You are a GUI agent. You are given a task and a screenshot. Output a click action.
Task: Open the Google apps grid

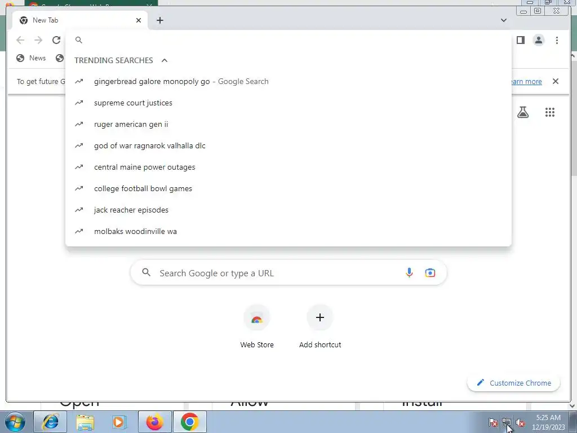pyautogui.click(x=550, y=112)
